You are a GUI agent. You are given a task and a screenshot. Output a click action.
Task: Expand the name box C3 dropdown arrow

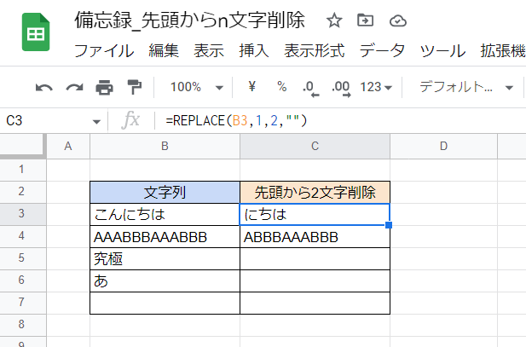tap(96, 121)
